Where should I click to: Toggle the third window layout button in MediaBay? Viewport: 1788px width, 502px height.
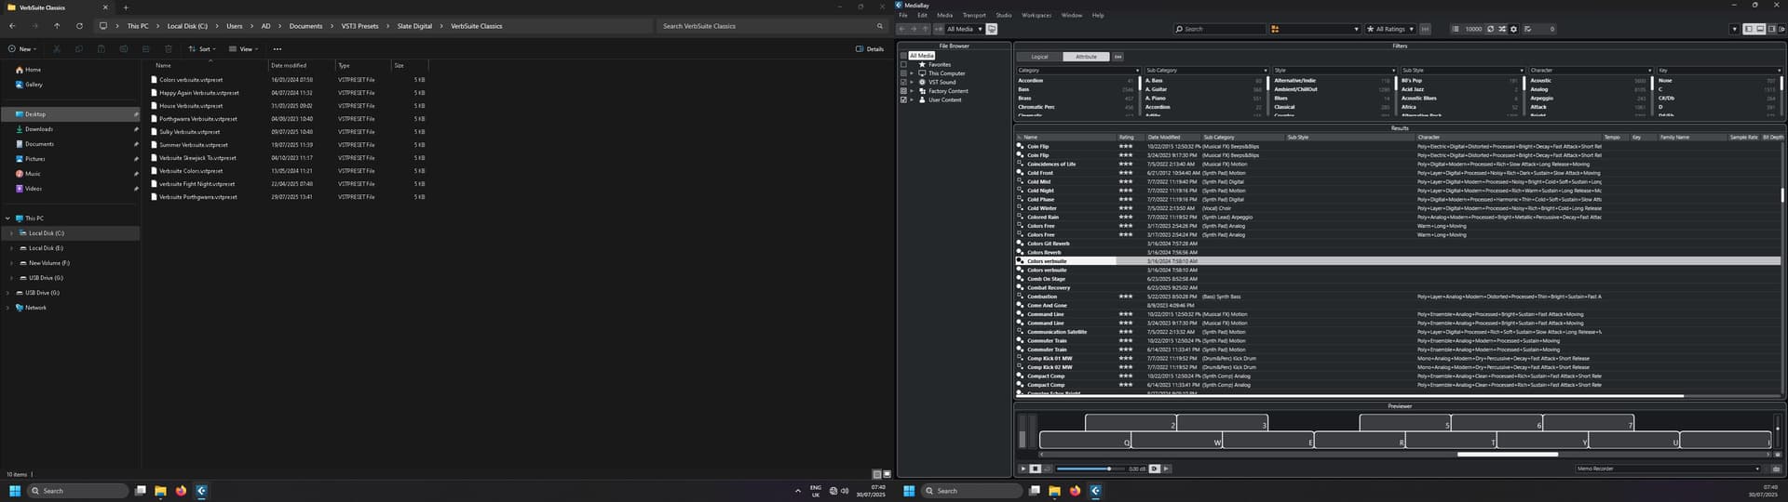tap(1771, 29)
